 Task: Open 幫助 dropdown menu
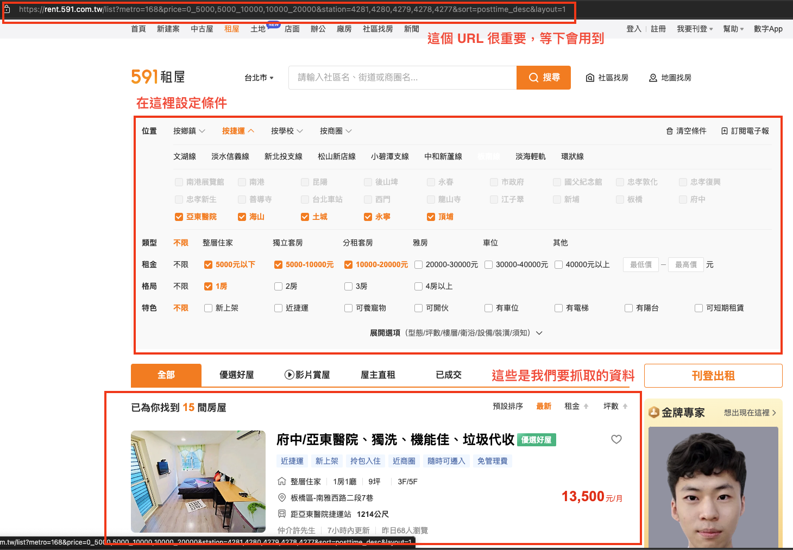[733, 29]
